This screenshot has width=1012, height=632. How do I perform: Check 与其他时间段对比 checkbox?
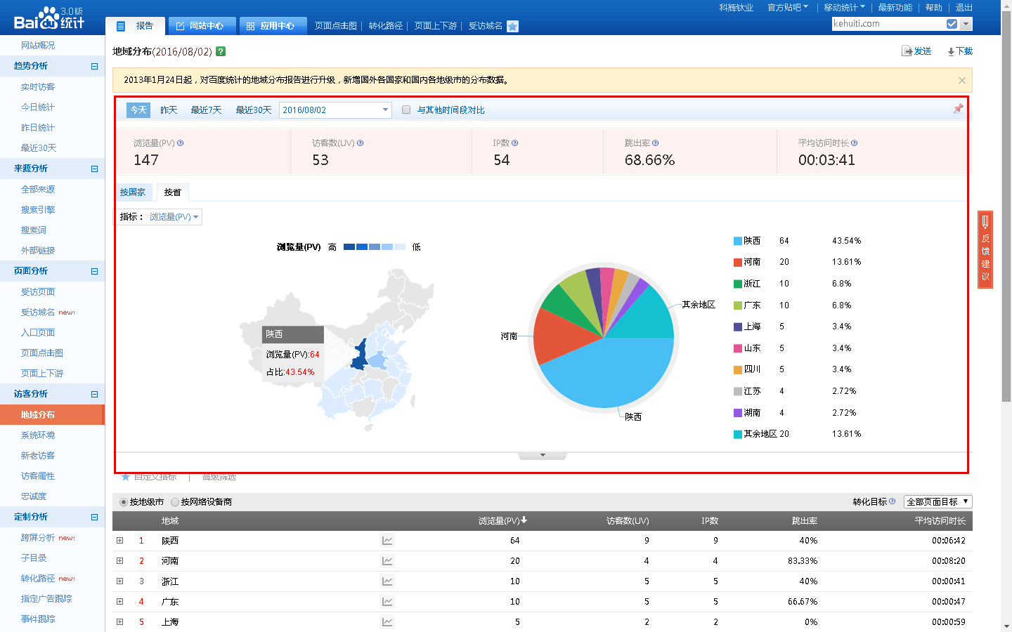[x=406, y=110]
